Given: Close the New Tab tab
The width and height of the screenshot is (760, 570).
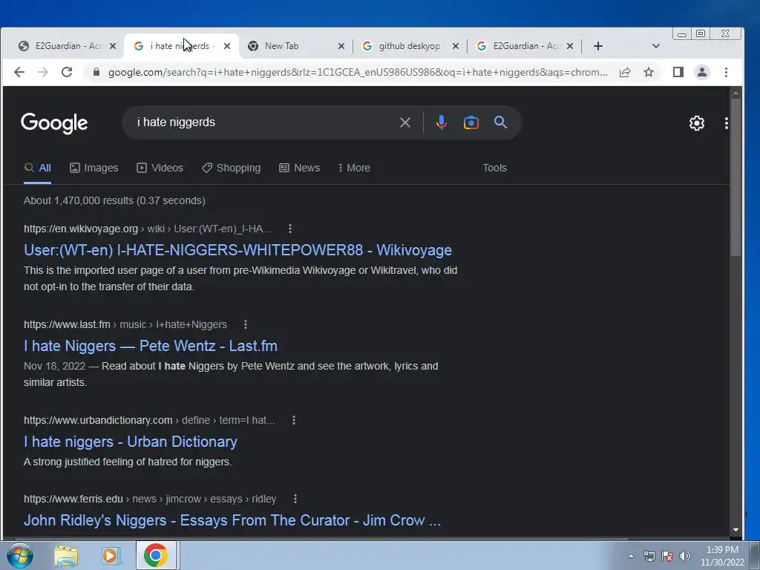Looking at the screenshot, I should tap(341, 46).
